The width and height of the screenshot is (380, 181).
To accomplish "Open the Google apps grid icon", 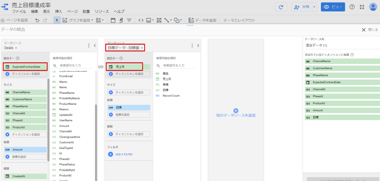I will 362,7.
